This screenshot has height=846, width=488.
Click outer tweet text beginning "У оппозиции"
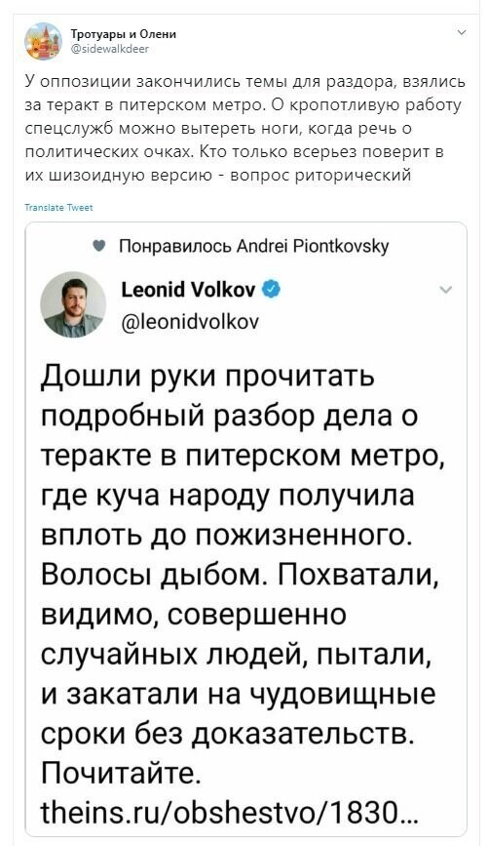(245, 129)
